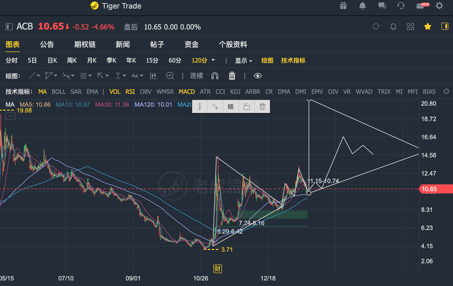The width and height of the screenshot is (453, 286).
Task: Delete the selected drawing from floating toolbar
Action: point(262,106)
